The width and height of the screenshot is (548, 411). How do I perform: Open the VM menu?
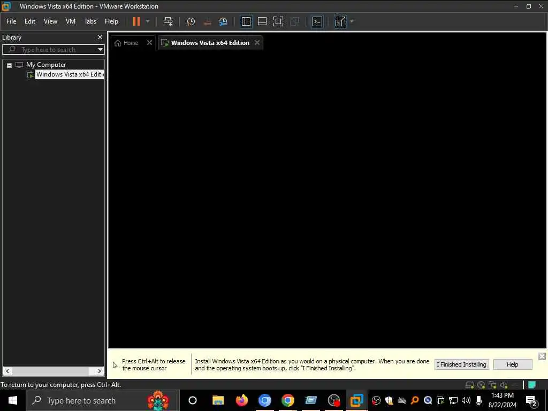tap(71, 21)
